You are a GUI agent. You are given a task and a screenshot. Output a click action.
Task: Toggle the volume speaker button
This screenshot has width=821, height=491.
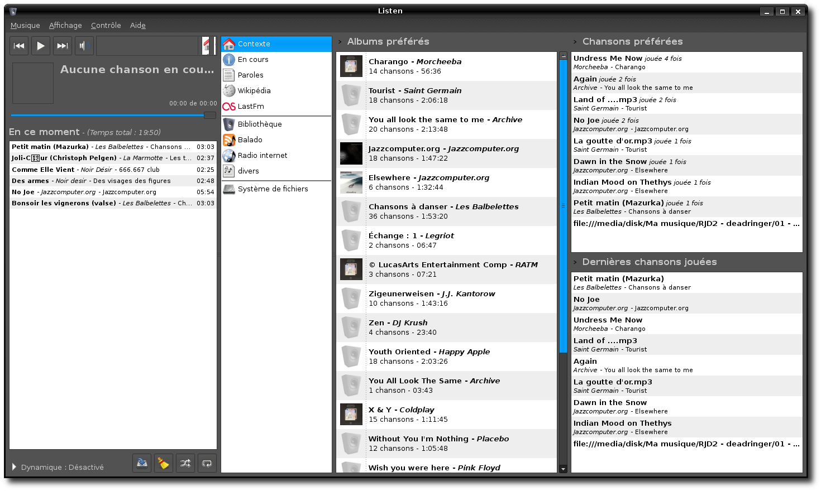pyautogui.click(x=84, y=46)
